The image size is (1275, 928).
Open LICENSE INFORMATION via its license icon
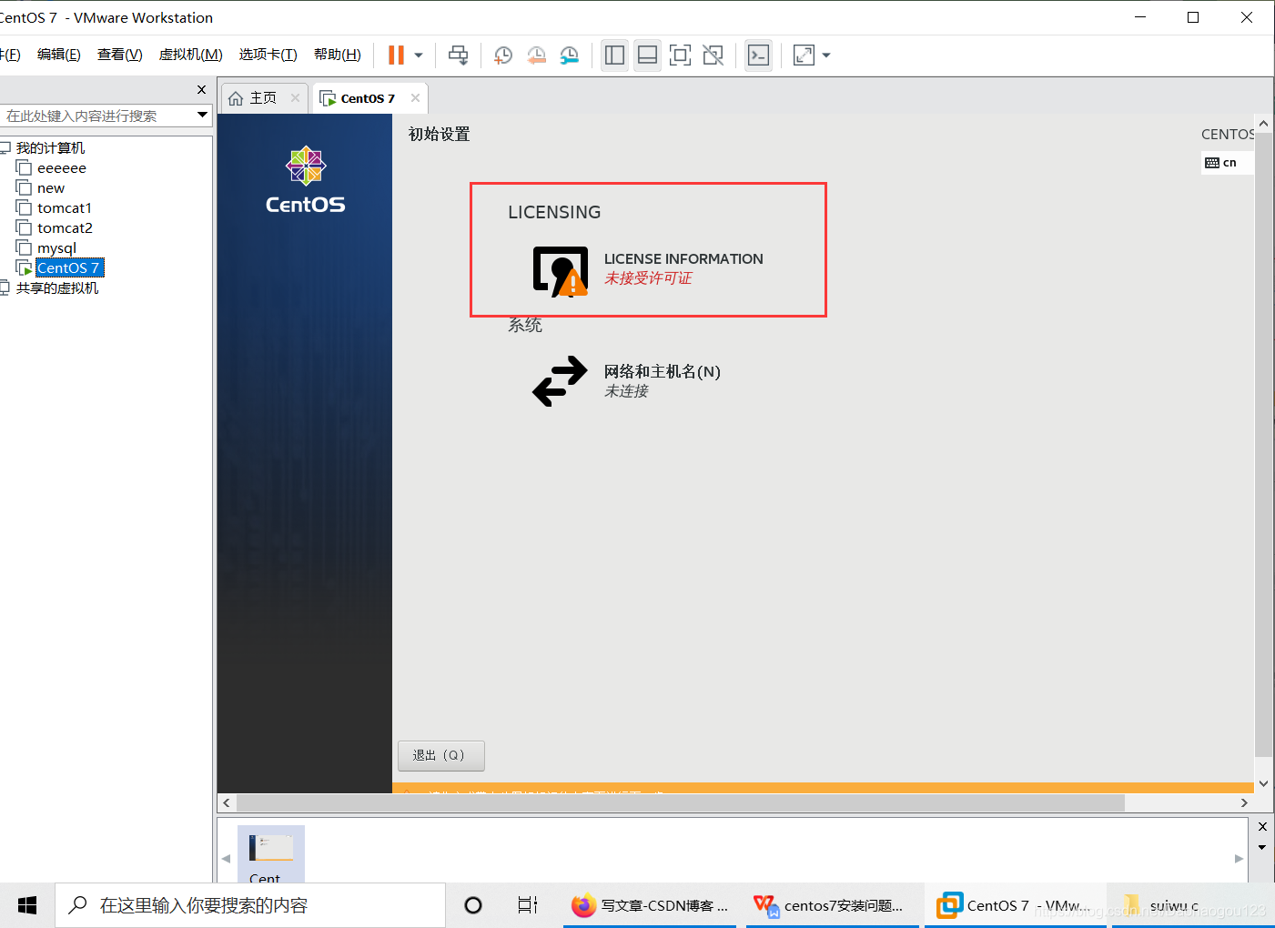[560, 271]
